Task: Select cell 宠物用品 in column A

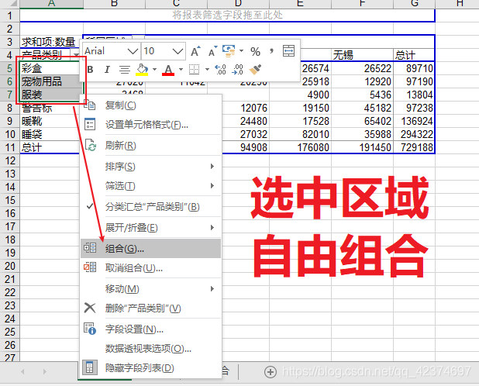Action: 51,81
